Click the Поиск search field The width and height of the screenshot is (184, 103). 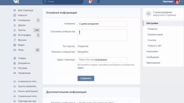63,2
